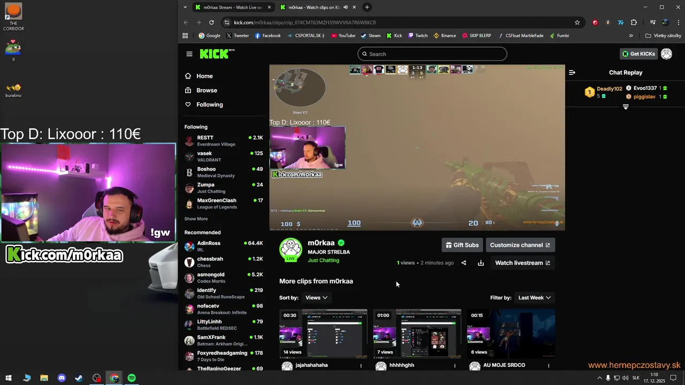The image size is (685, 385).
Task: Open Steam from the taskbar
Action: (x=79, y=378)
